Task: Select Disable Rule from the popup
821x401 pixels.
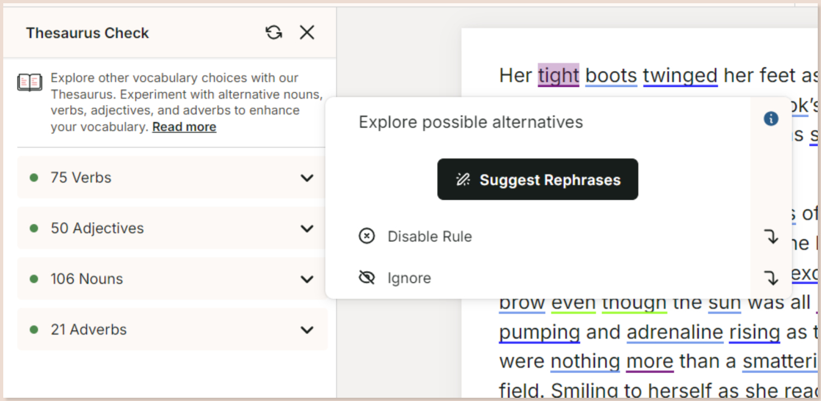Action: click(x=429, y=236)
